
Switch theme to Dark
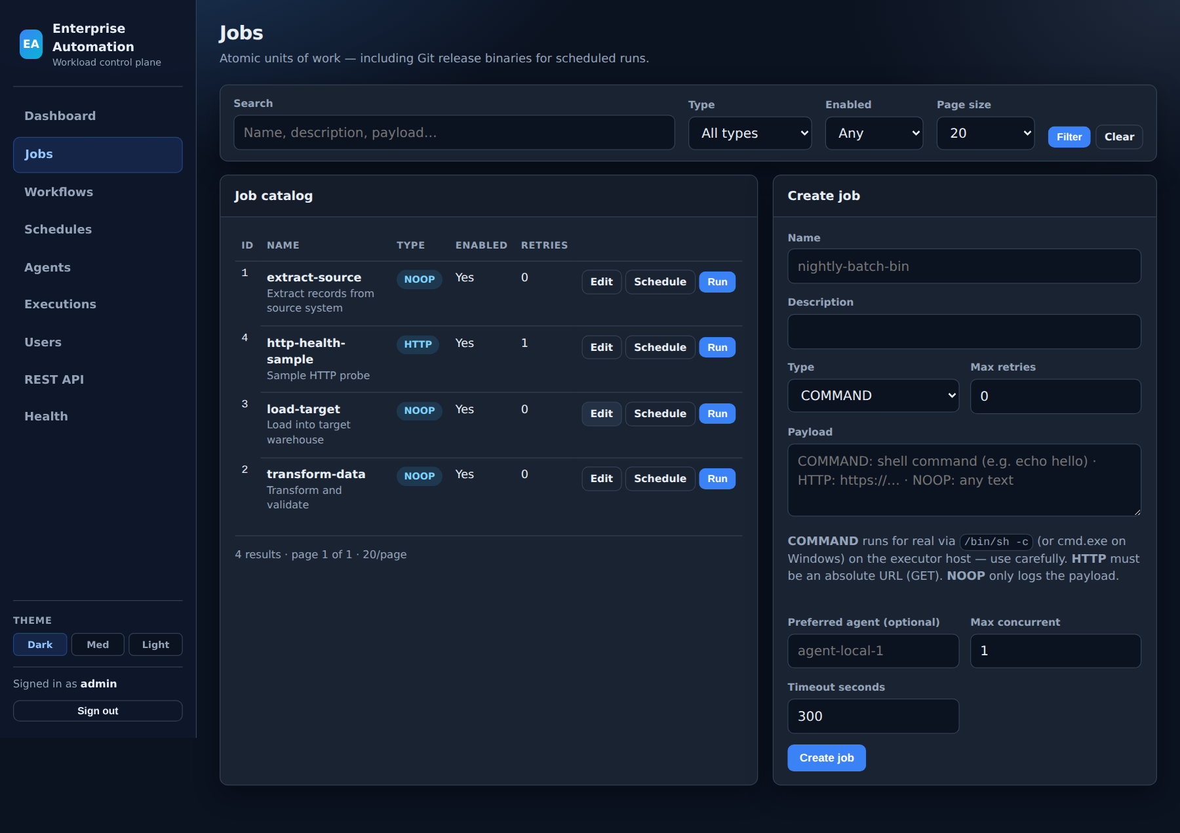[40, 645]
